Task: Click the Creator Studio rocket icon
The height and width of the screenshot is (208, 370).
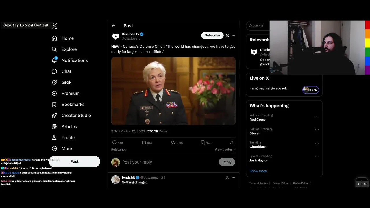Action: pos(54,115)
